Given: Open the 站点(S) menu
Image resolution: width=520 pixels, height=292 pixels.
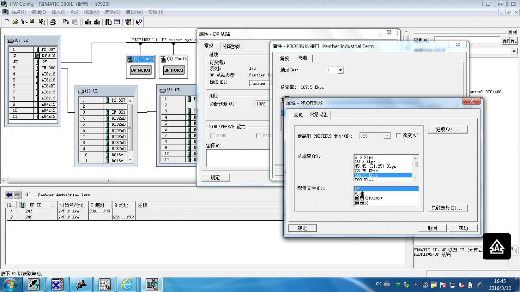Looking at the screenshot, I should coord(19,12).
